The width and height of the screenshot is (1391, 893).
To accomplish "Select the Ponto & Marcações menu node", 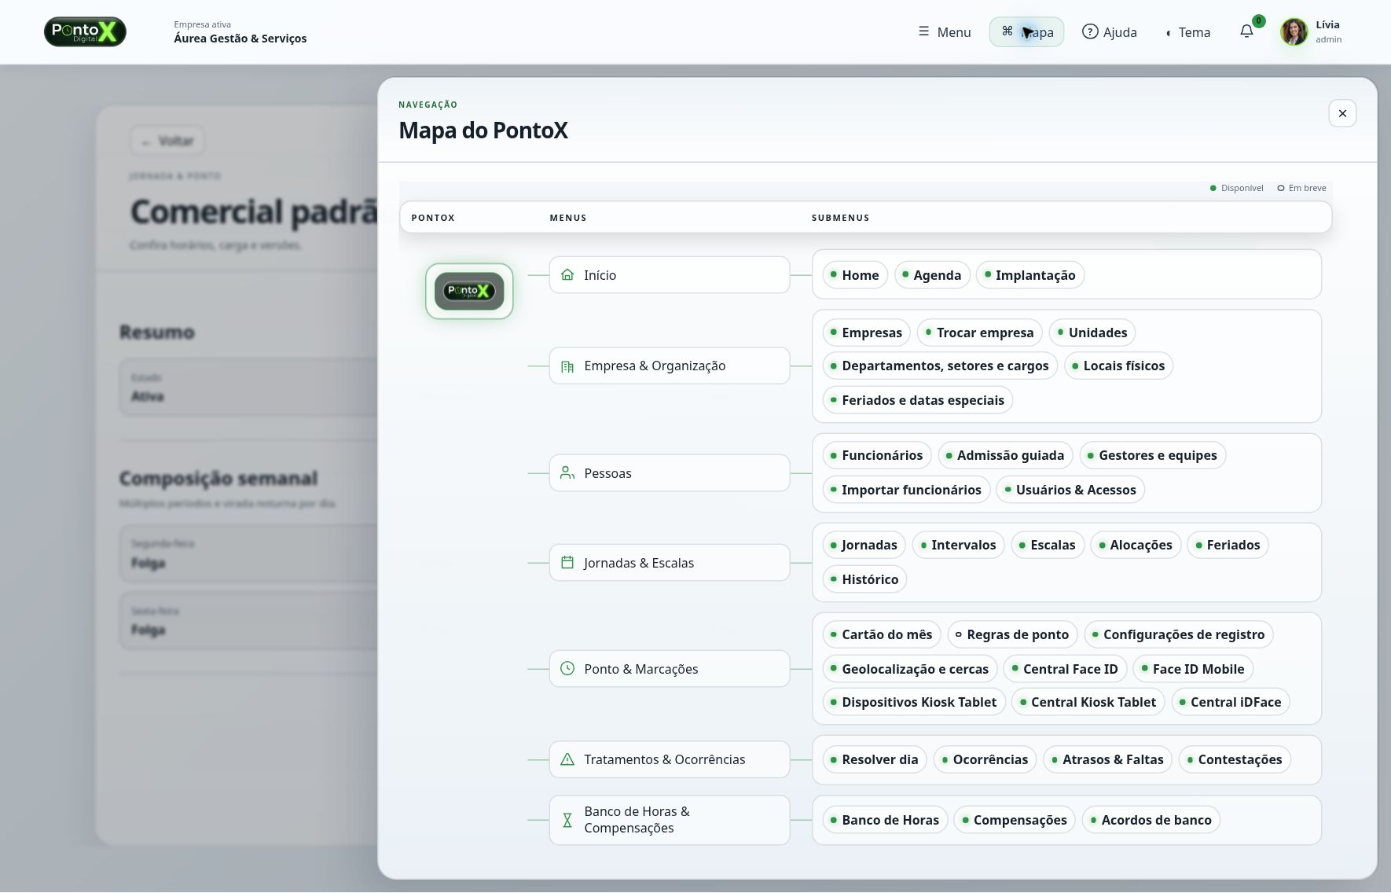I will coord(670,669).
